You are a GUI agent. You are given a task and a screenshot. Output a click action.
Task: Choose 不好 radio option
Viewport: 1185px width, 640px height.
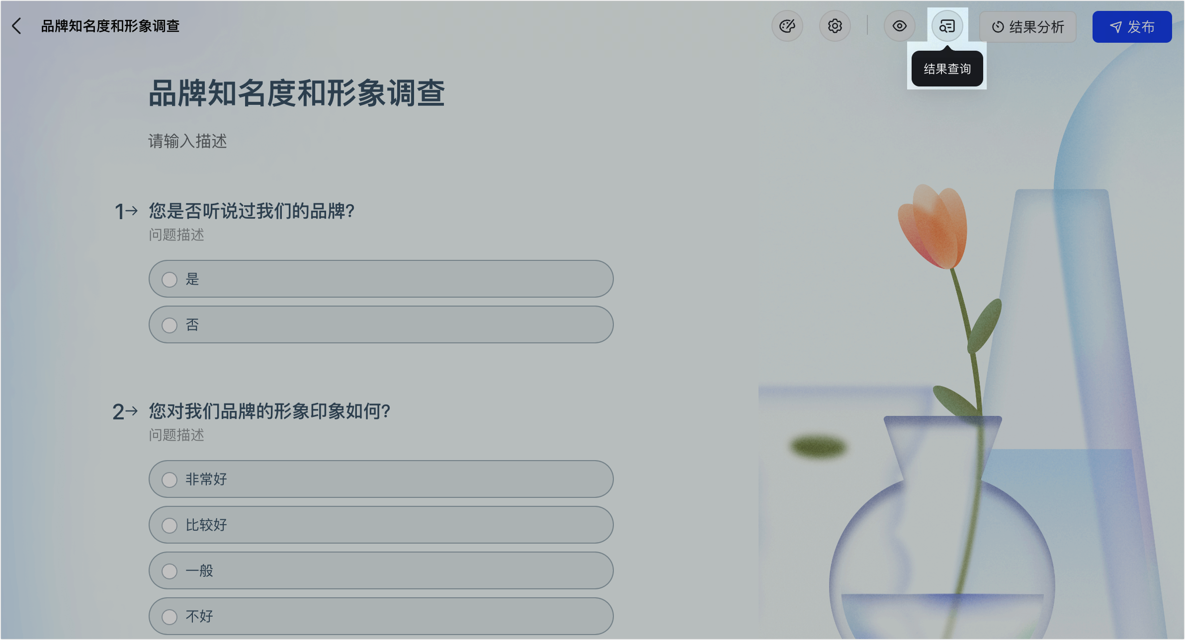pyautogui.click(x=381, y=616)
